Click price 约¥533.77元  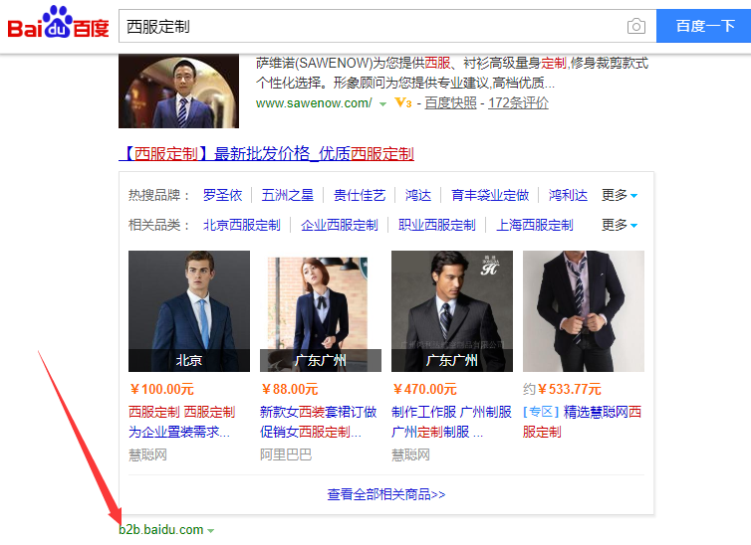pos(563,389)
